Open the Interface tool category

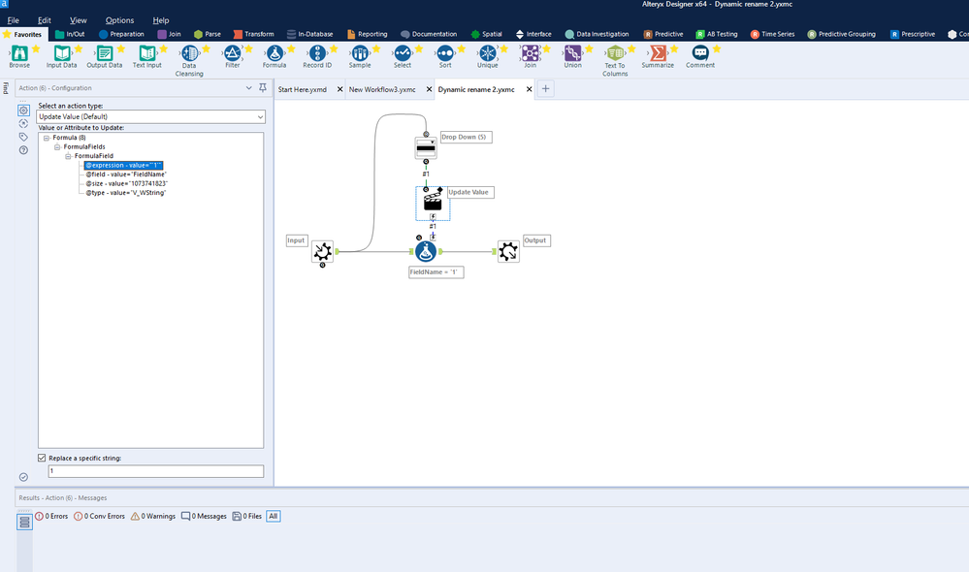(533, 34)
